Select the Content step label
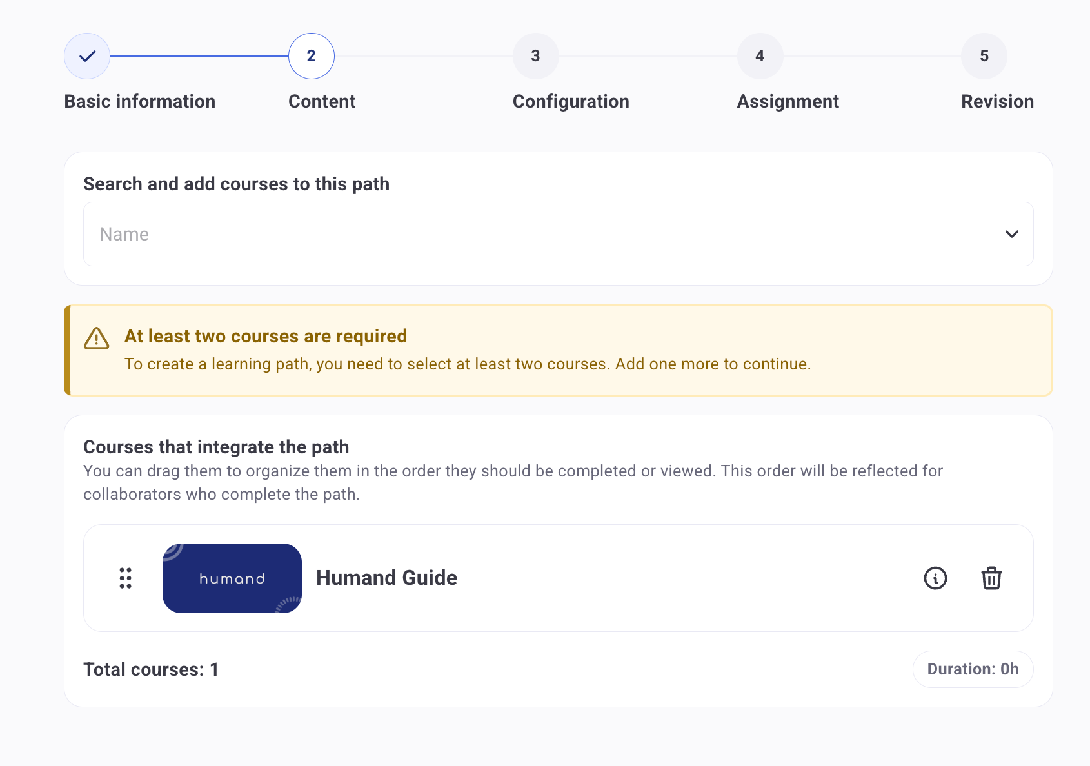 pyautogui.click(x=322, y=101)
